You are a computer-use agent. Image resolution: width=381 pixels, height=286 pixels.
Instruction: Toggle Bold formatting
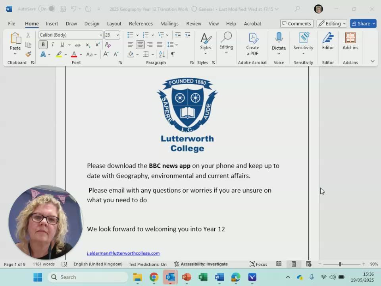(x=43, y=44)
